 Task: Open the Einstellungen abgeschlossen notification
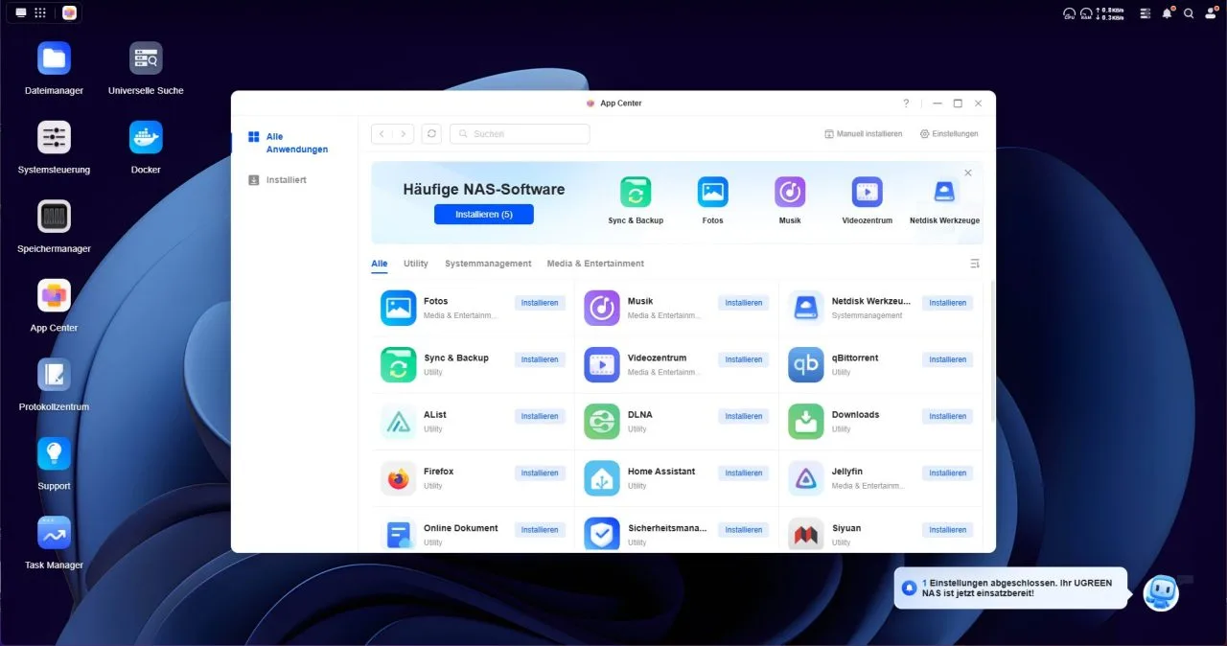point(1010,588)
